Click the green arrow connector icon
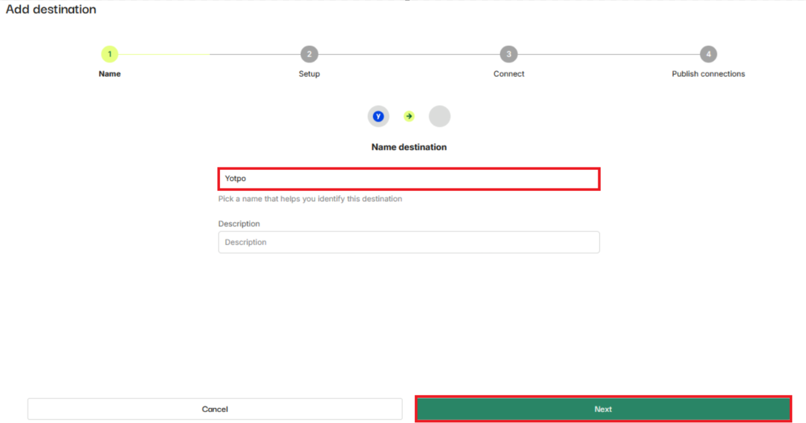 (409, 116)
